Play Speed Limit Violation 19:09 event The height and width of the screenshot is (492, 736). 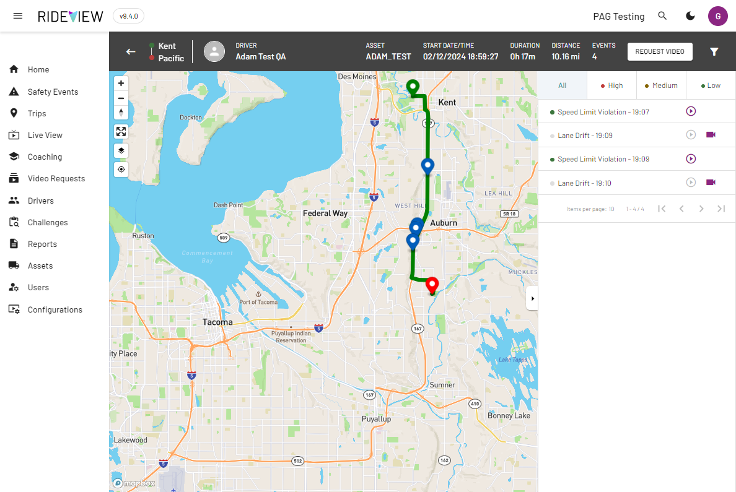(691, 158)
